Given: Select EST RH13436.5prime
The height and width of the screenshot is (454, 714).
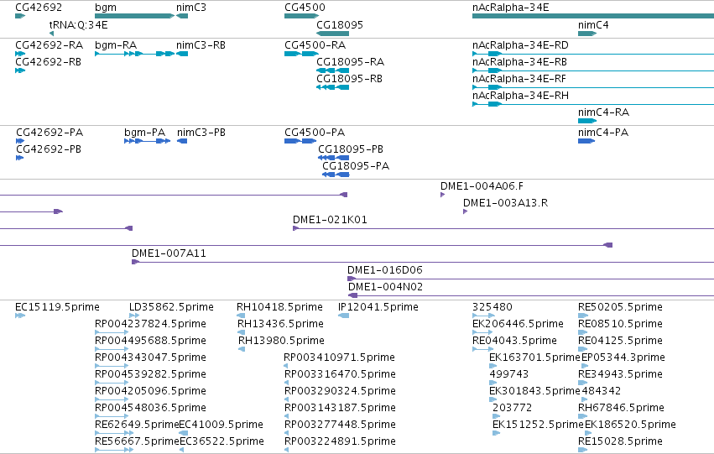Looking at the screenshot, I should (280, 324).
